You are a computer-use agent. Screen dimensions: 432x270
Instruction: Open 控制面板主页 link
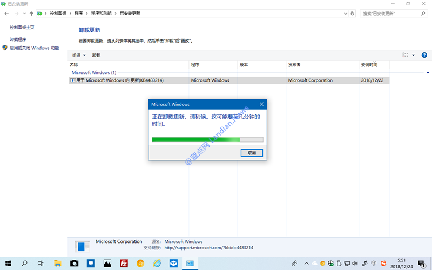[22, 28]
